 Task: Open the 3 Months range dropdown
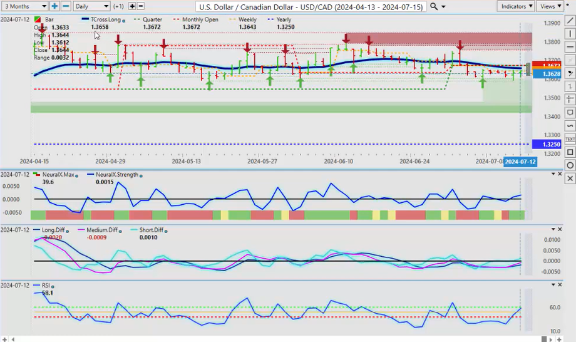[x=25, y=6]
